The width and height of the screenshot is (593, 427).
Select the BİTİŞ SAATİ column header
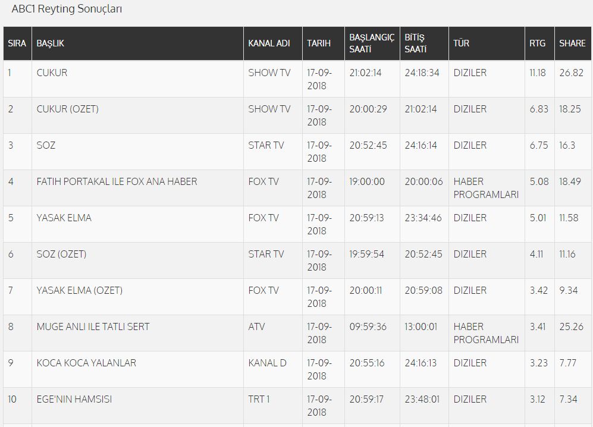[x=424, y=43]
